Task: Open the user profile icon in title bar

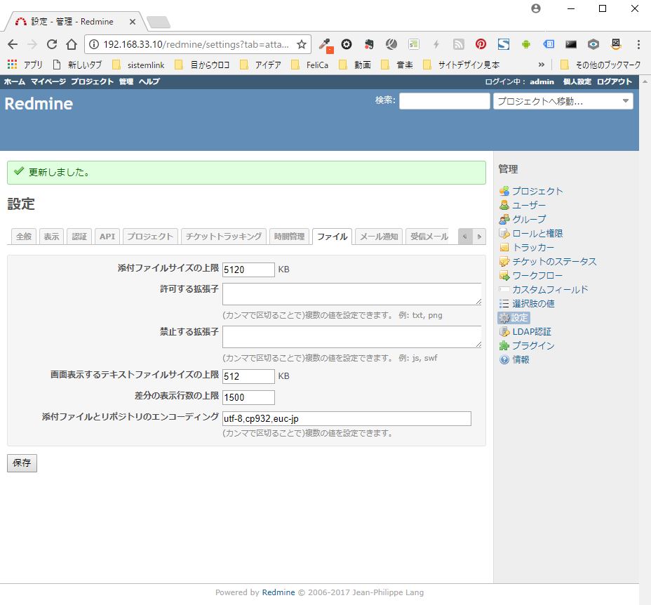Action: click(x=535, y=8)
